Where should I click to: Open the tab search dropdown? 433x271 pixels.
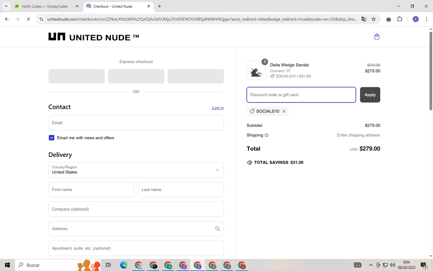[6, 6]
